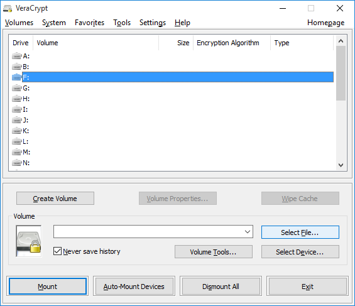Image resolution: width=355 pixels, height=306 pixels.
Task: Close the VeraCrypt window
Action: pyautogui.click(x=339, y=8)
